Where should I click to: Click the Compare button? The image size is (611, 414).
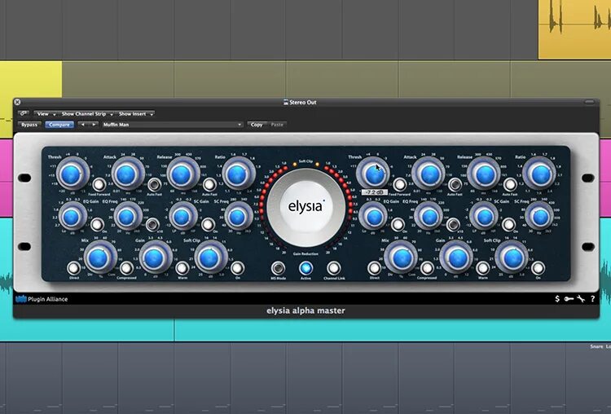(x=59, y=125)
